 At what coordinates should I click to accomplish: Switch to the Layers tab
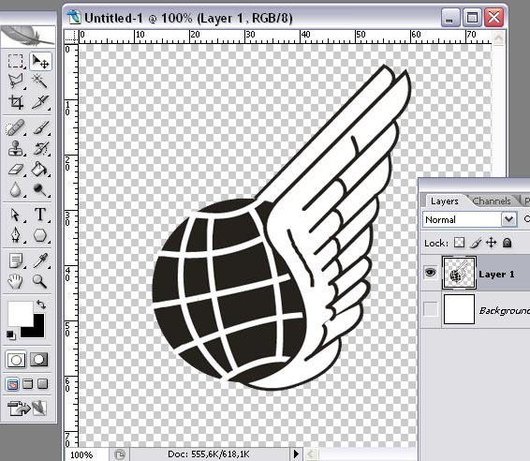(445, 201)
